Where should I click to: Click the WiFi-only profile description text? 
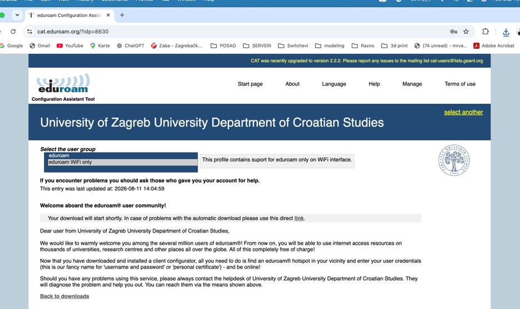pos(277,160)
